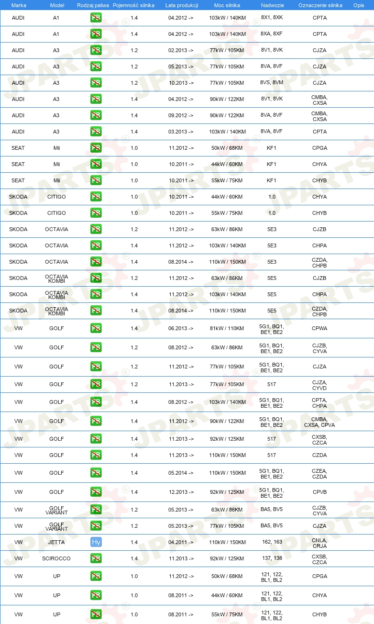Click the Model column header
This screenshot has height=624, width=374.
[57, 5]
